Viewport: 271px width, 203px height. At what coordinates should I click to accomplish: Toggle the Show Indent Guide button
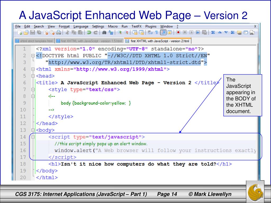click(163, 32)
